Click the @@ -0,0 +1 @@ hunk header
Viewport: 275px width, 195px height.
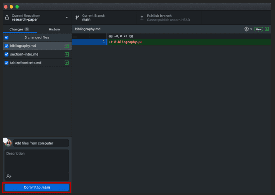pos(121,36)
